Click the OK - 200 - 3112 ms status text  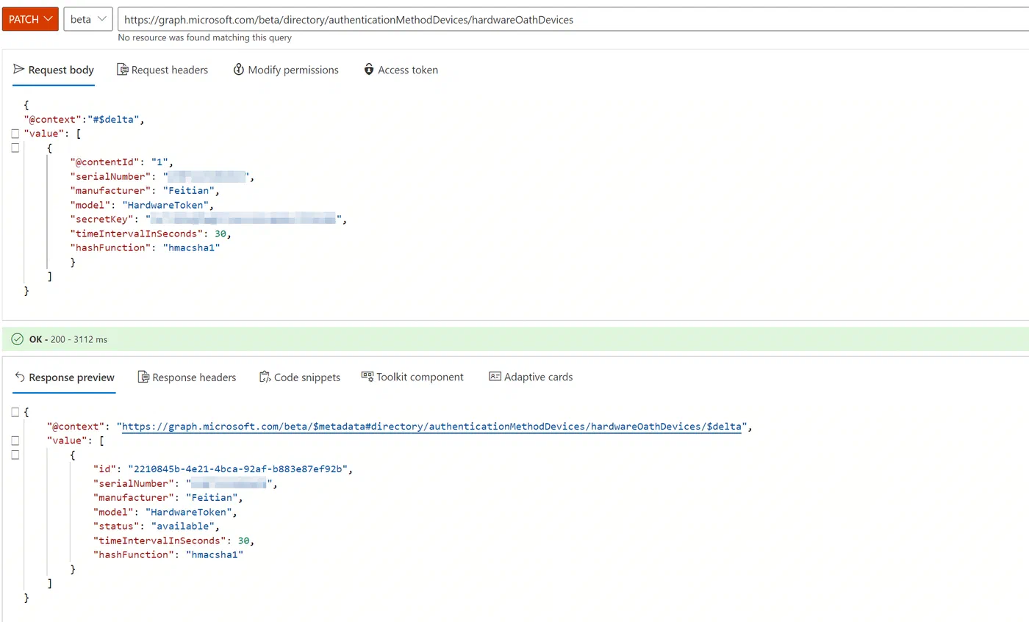[68, 339]
